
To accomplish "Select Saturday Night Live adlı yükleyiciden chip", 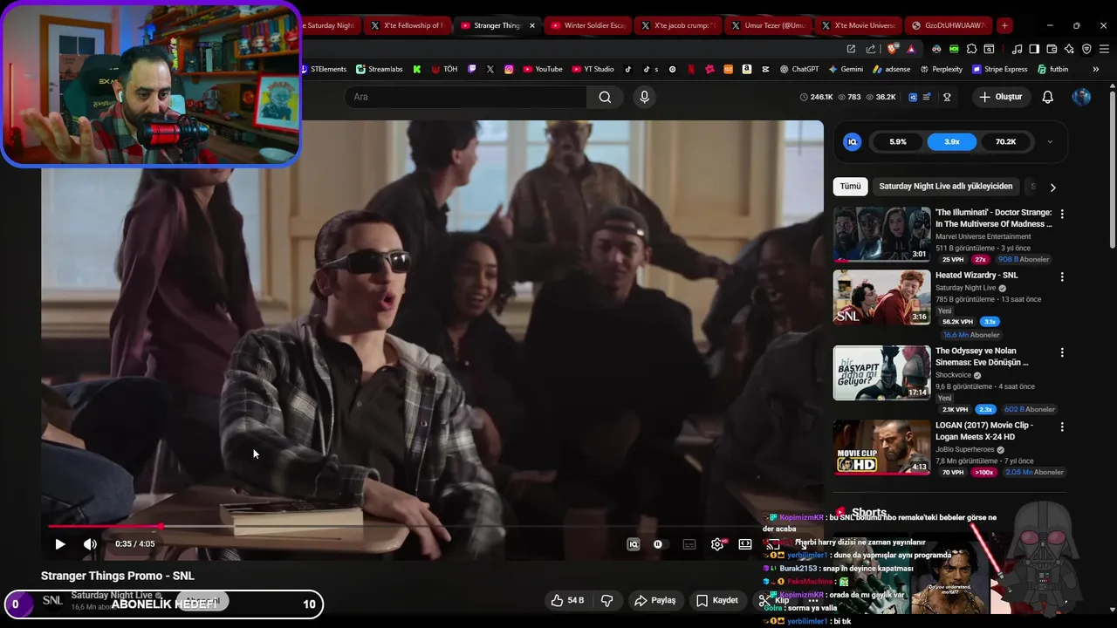I will tap(946, 187).
